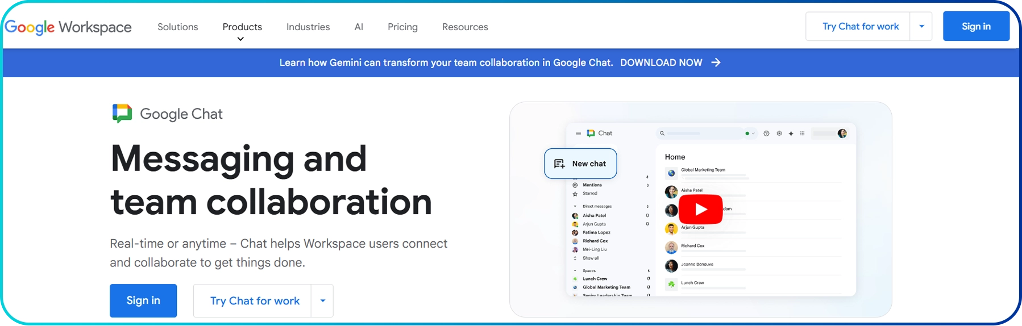This screenshot has height=326, width=1022.
Task: Click the Sign in button in the header
Action: pos(976,26)
